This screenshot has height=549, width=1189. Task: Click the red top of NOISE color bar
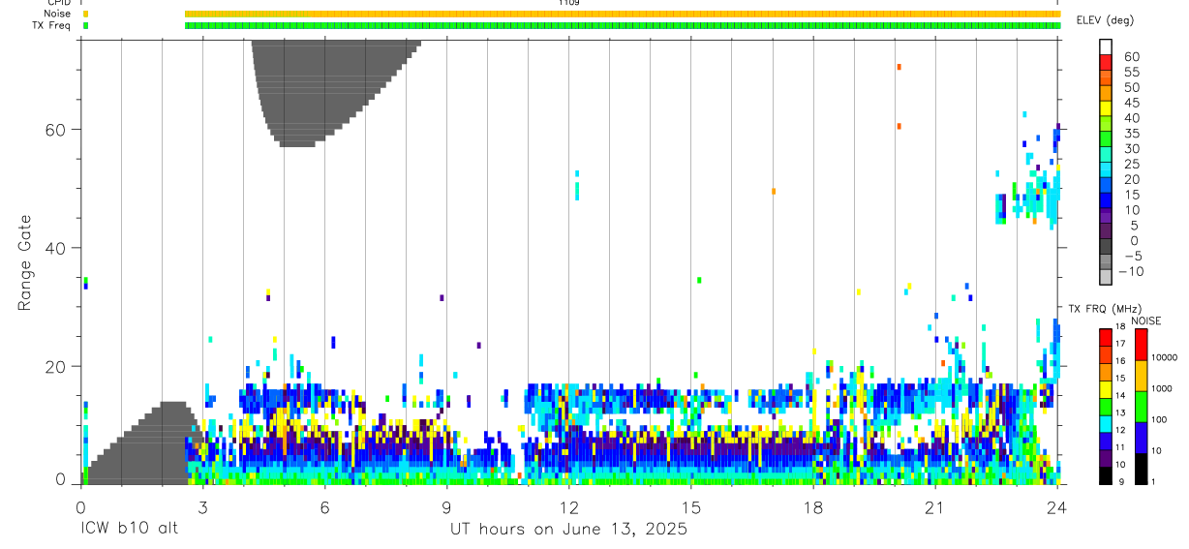click(1142, 345)
